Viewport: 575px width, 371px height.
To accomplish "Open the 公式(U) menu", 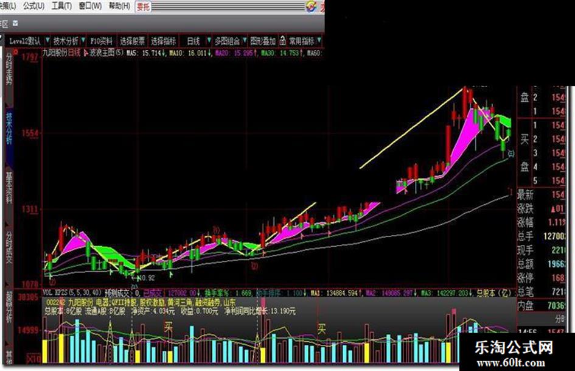I will pyautogui.click(x=33, y=6).
